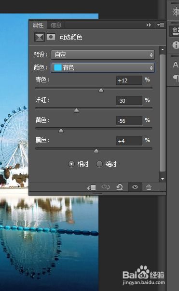
Task: Open the Info panel icon in dock
Action: coord(175,45)
